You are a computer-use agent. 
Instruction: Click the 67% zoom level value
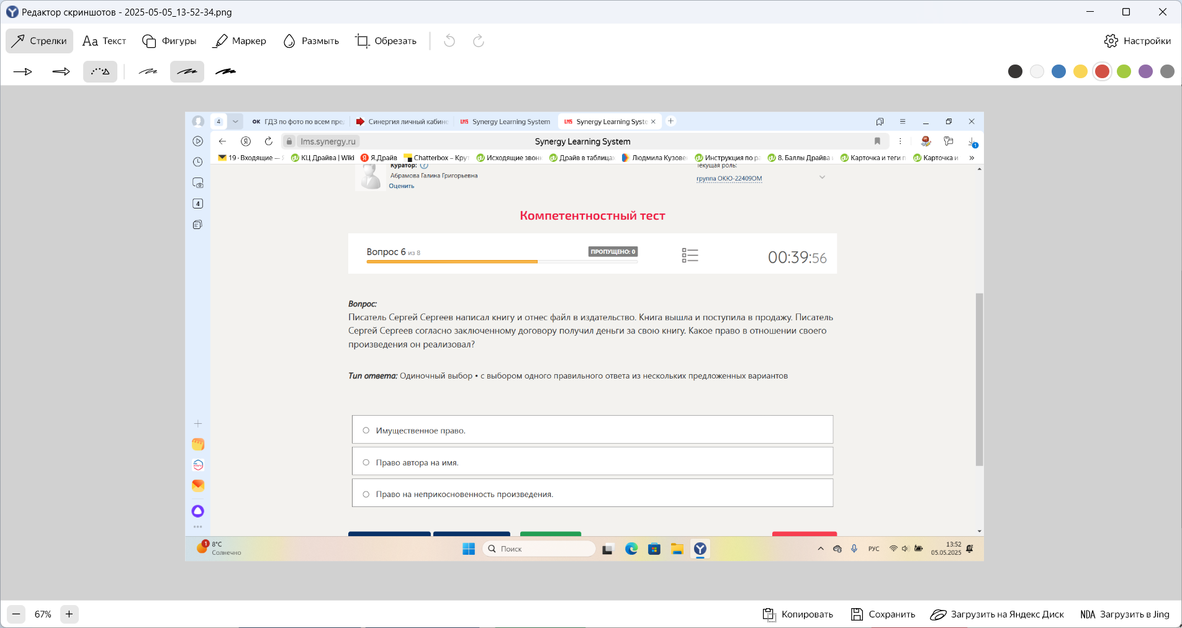(x=43, y=614)
